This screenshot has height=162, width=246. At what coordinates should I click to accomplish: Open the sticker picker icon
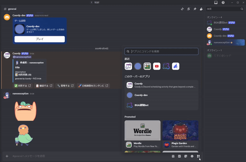186,156
